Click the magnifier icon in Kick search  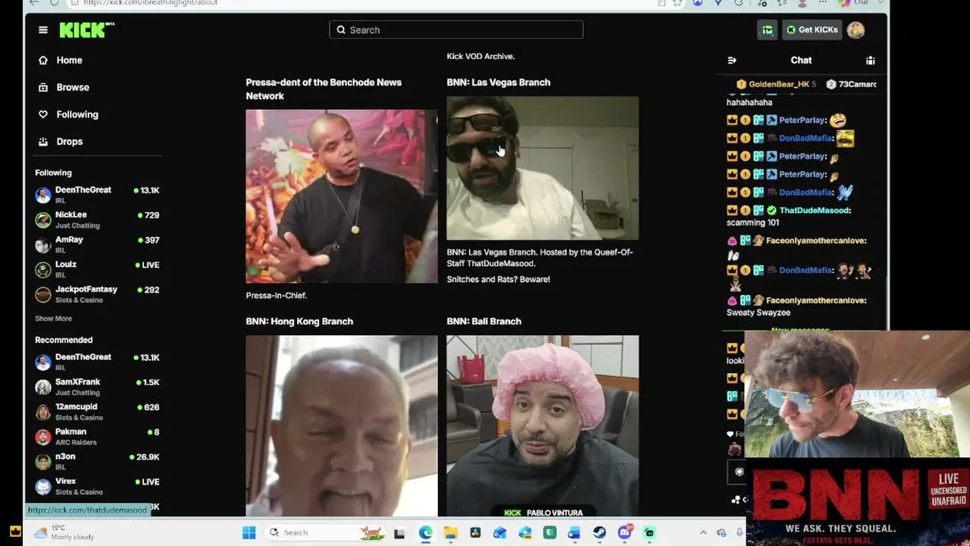pyautogui.click(x=341, y=30)
